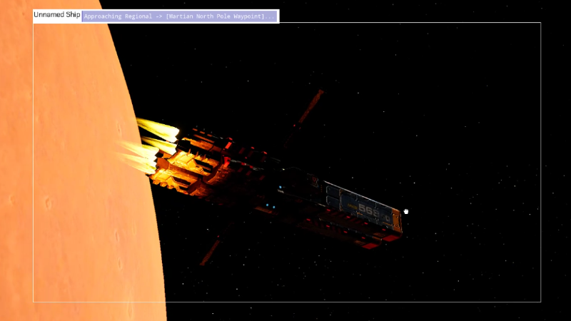Click the crater near Mars's edge by the flames
Viewport: 571px width, 321px height.
(x=119, y=128)
